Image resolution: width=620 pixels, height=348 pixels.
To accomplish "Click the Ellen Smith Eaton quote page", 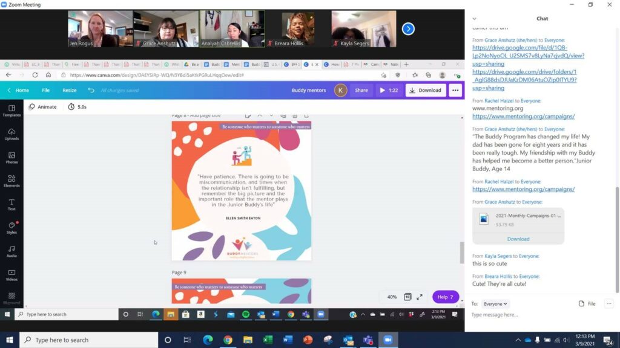I will click(241, 190).
